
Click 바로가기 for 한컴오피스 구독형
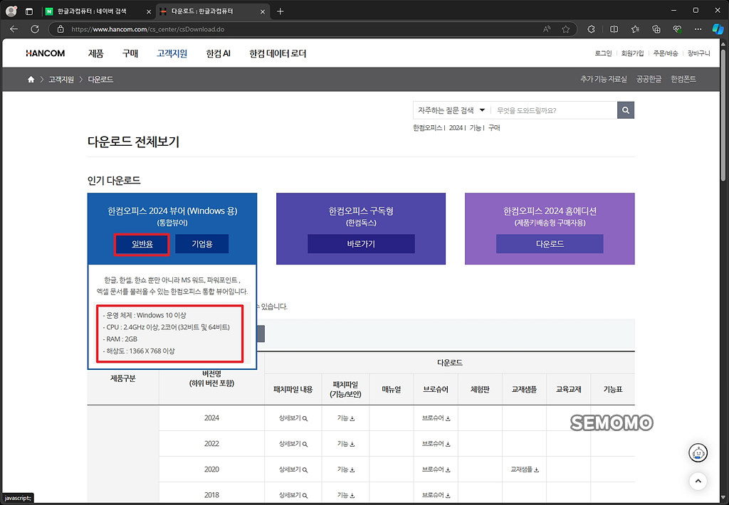tap(361, 244)
